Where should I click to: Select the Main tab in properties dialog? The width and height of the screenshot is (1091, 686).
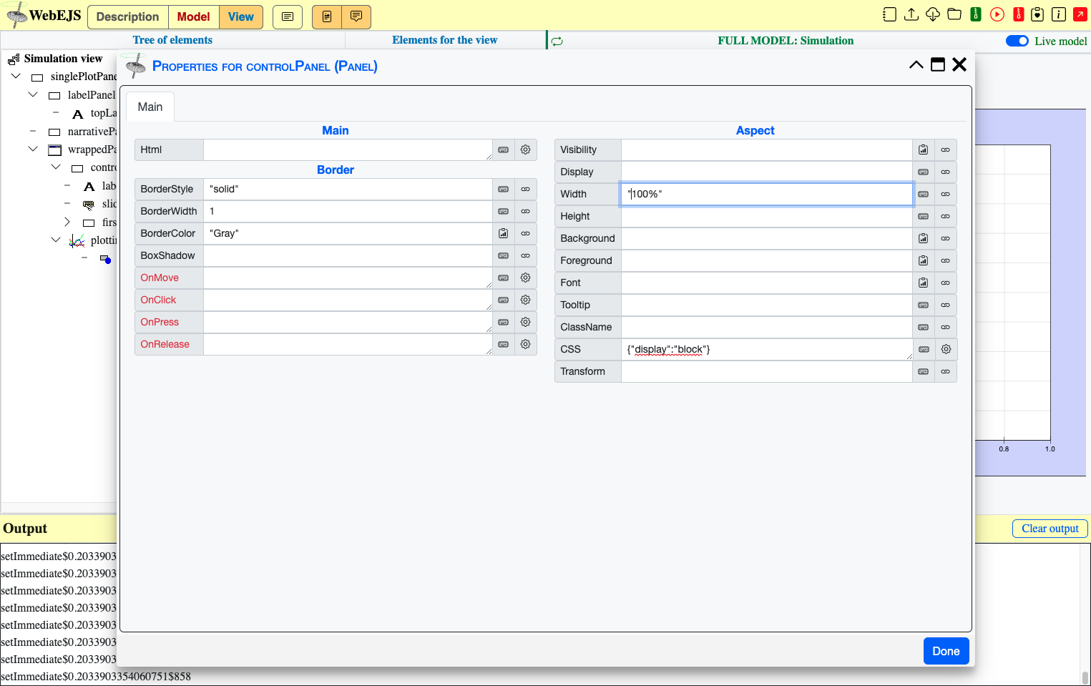pos(150,107)
